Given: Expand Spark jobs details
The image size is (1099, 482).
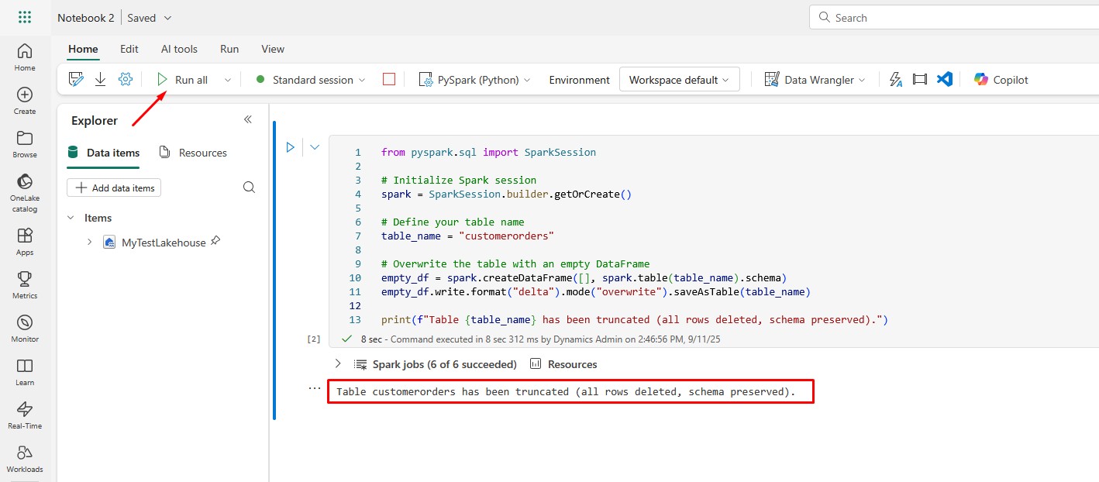Looking at the screenshot, I should click(337, 363).
